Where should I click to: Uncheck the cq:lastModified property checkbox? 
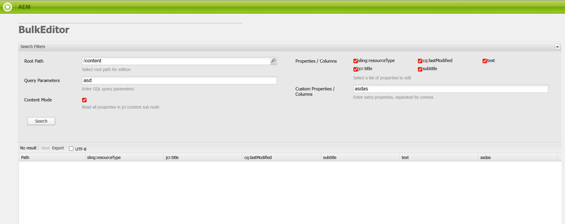420,61
